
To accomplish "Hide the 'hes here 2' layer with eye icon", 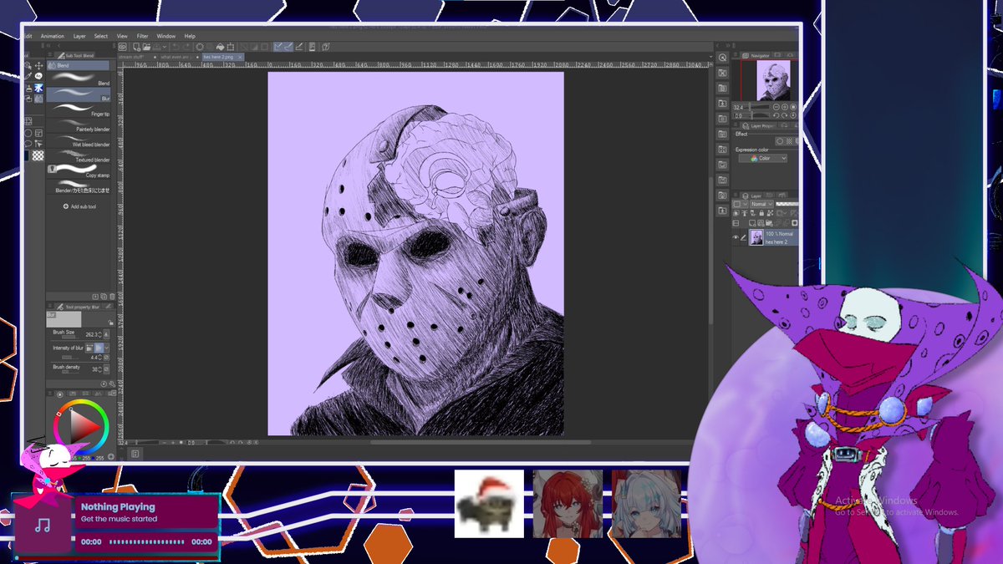I will [736, 237].
